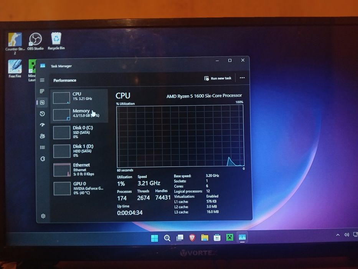This screenshot has width=358, height=269.
Task: Click Task Manager icon on taskbar
Action: pyautogui.click(x=242, y=237)
